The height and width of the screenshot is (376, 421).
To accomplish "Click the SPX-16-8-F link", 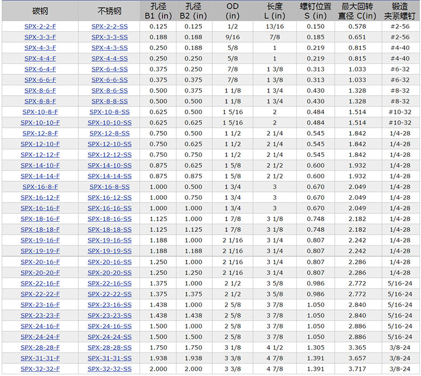I will click(40, 187).
